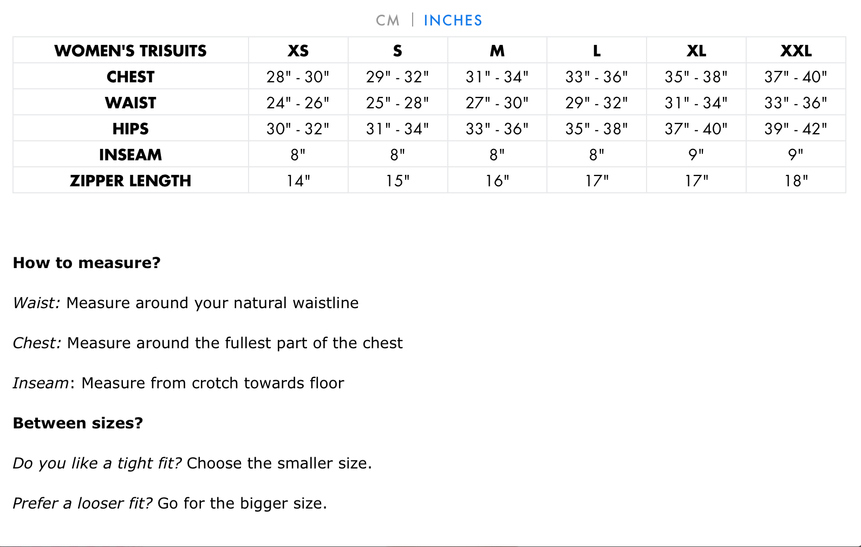Click the M waist cell 27" - 30"
The height and width of the screenshot is (547, 861).
click(x=497, y=102)
